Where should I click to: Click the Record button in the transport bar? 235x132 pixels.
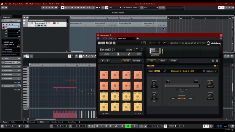[x=134, y=126]
